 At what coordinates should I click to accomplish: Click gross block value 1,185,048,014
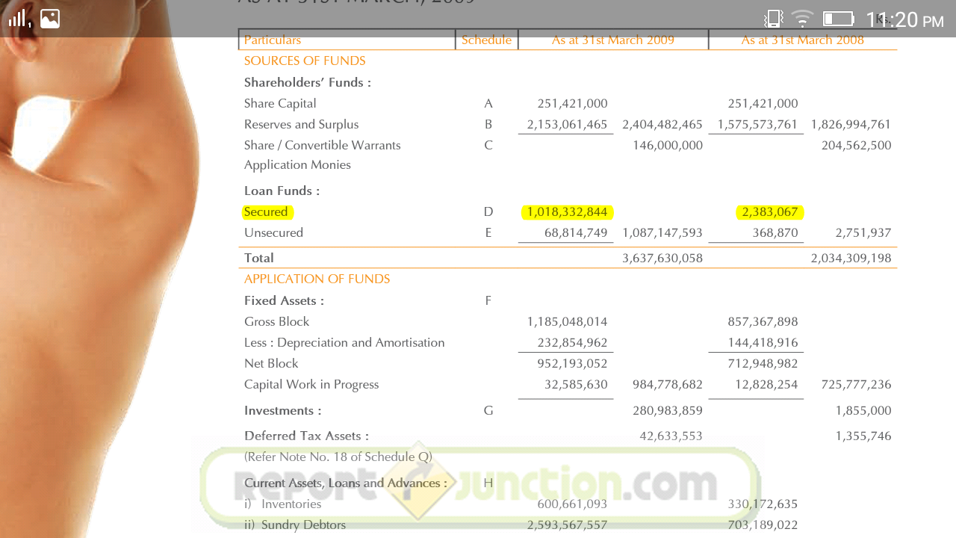(x=567, y=321)
